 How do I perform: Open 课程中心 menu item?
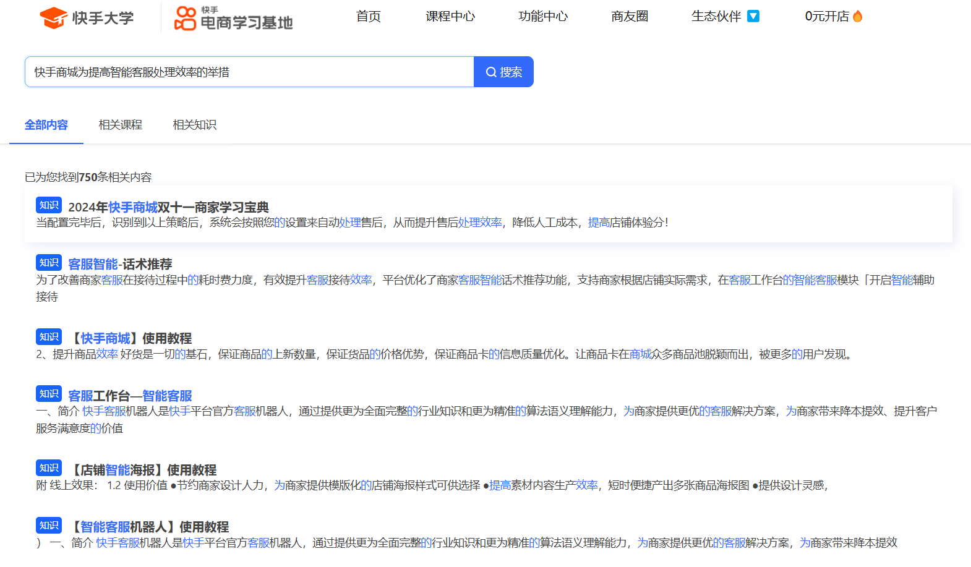tap(450, 16)
